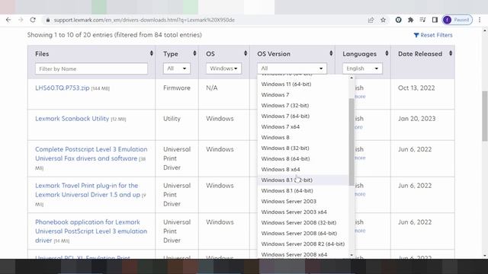Toggle the browser side panel icon
Image resolution: width=488 pixels, height=274 pixels.
pyautogui.click(x=435, y=20)
